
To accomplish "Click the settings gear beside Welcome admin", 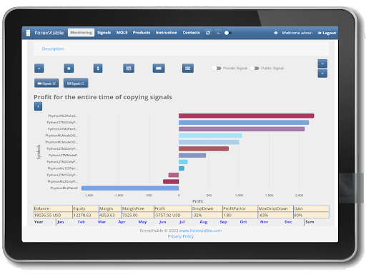I will click(276, 33).
